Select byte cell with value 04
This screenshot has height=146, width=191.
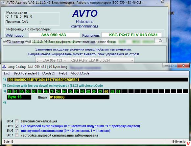point(64,91)
